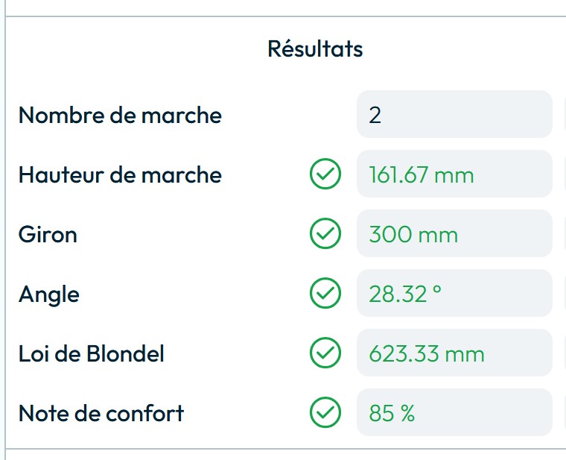This screenshot has width=566, height=460.
Task: Click the 623.33 mm Blondel result field
Action: (x=454, y=353)
